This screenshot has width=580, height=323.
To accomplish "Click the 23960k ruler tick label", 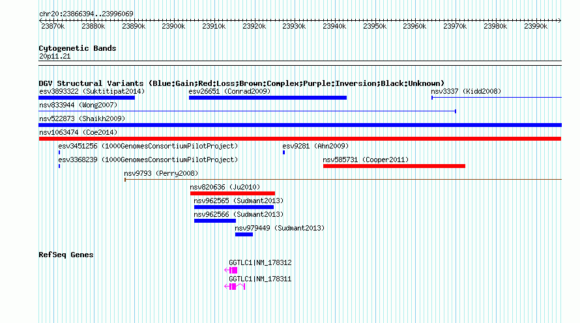I will coord(414,26).
